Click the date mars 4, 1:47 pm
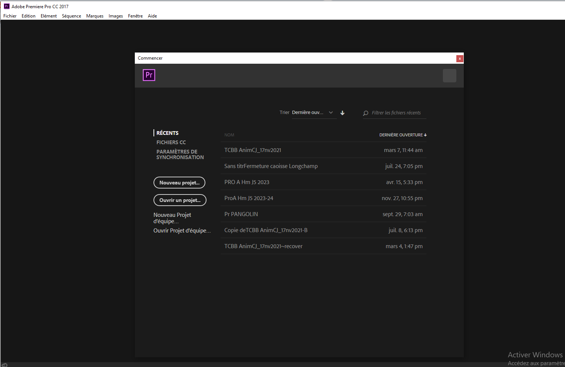 click(404, 246)
